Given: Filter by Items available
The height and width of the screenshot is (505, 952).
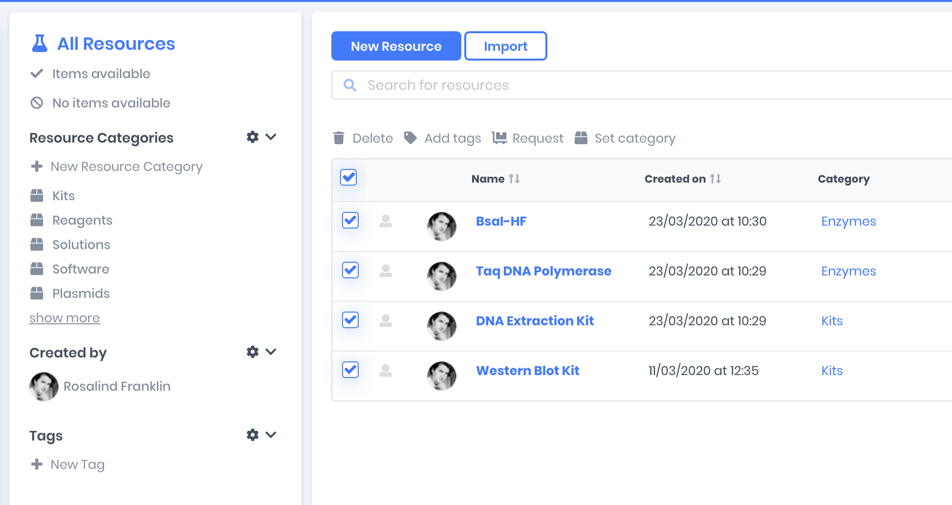Looking at the screenshot, I should point(101,74).
